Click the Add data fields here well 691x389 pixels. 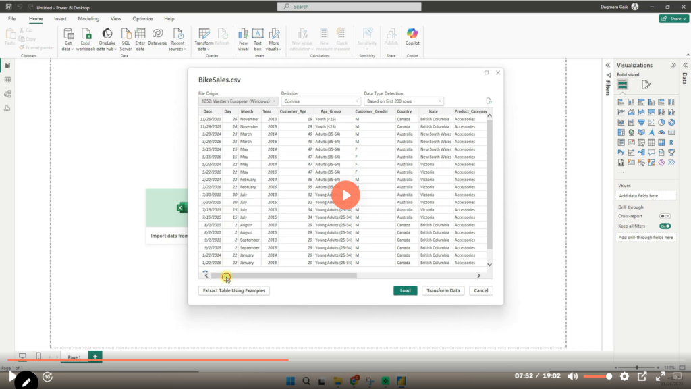(646, 196)
